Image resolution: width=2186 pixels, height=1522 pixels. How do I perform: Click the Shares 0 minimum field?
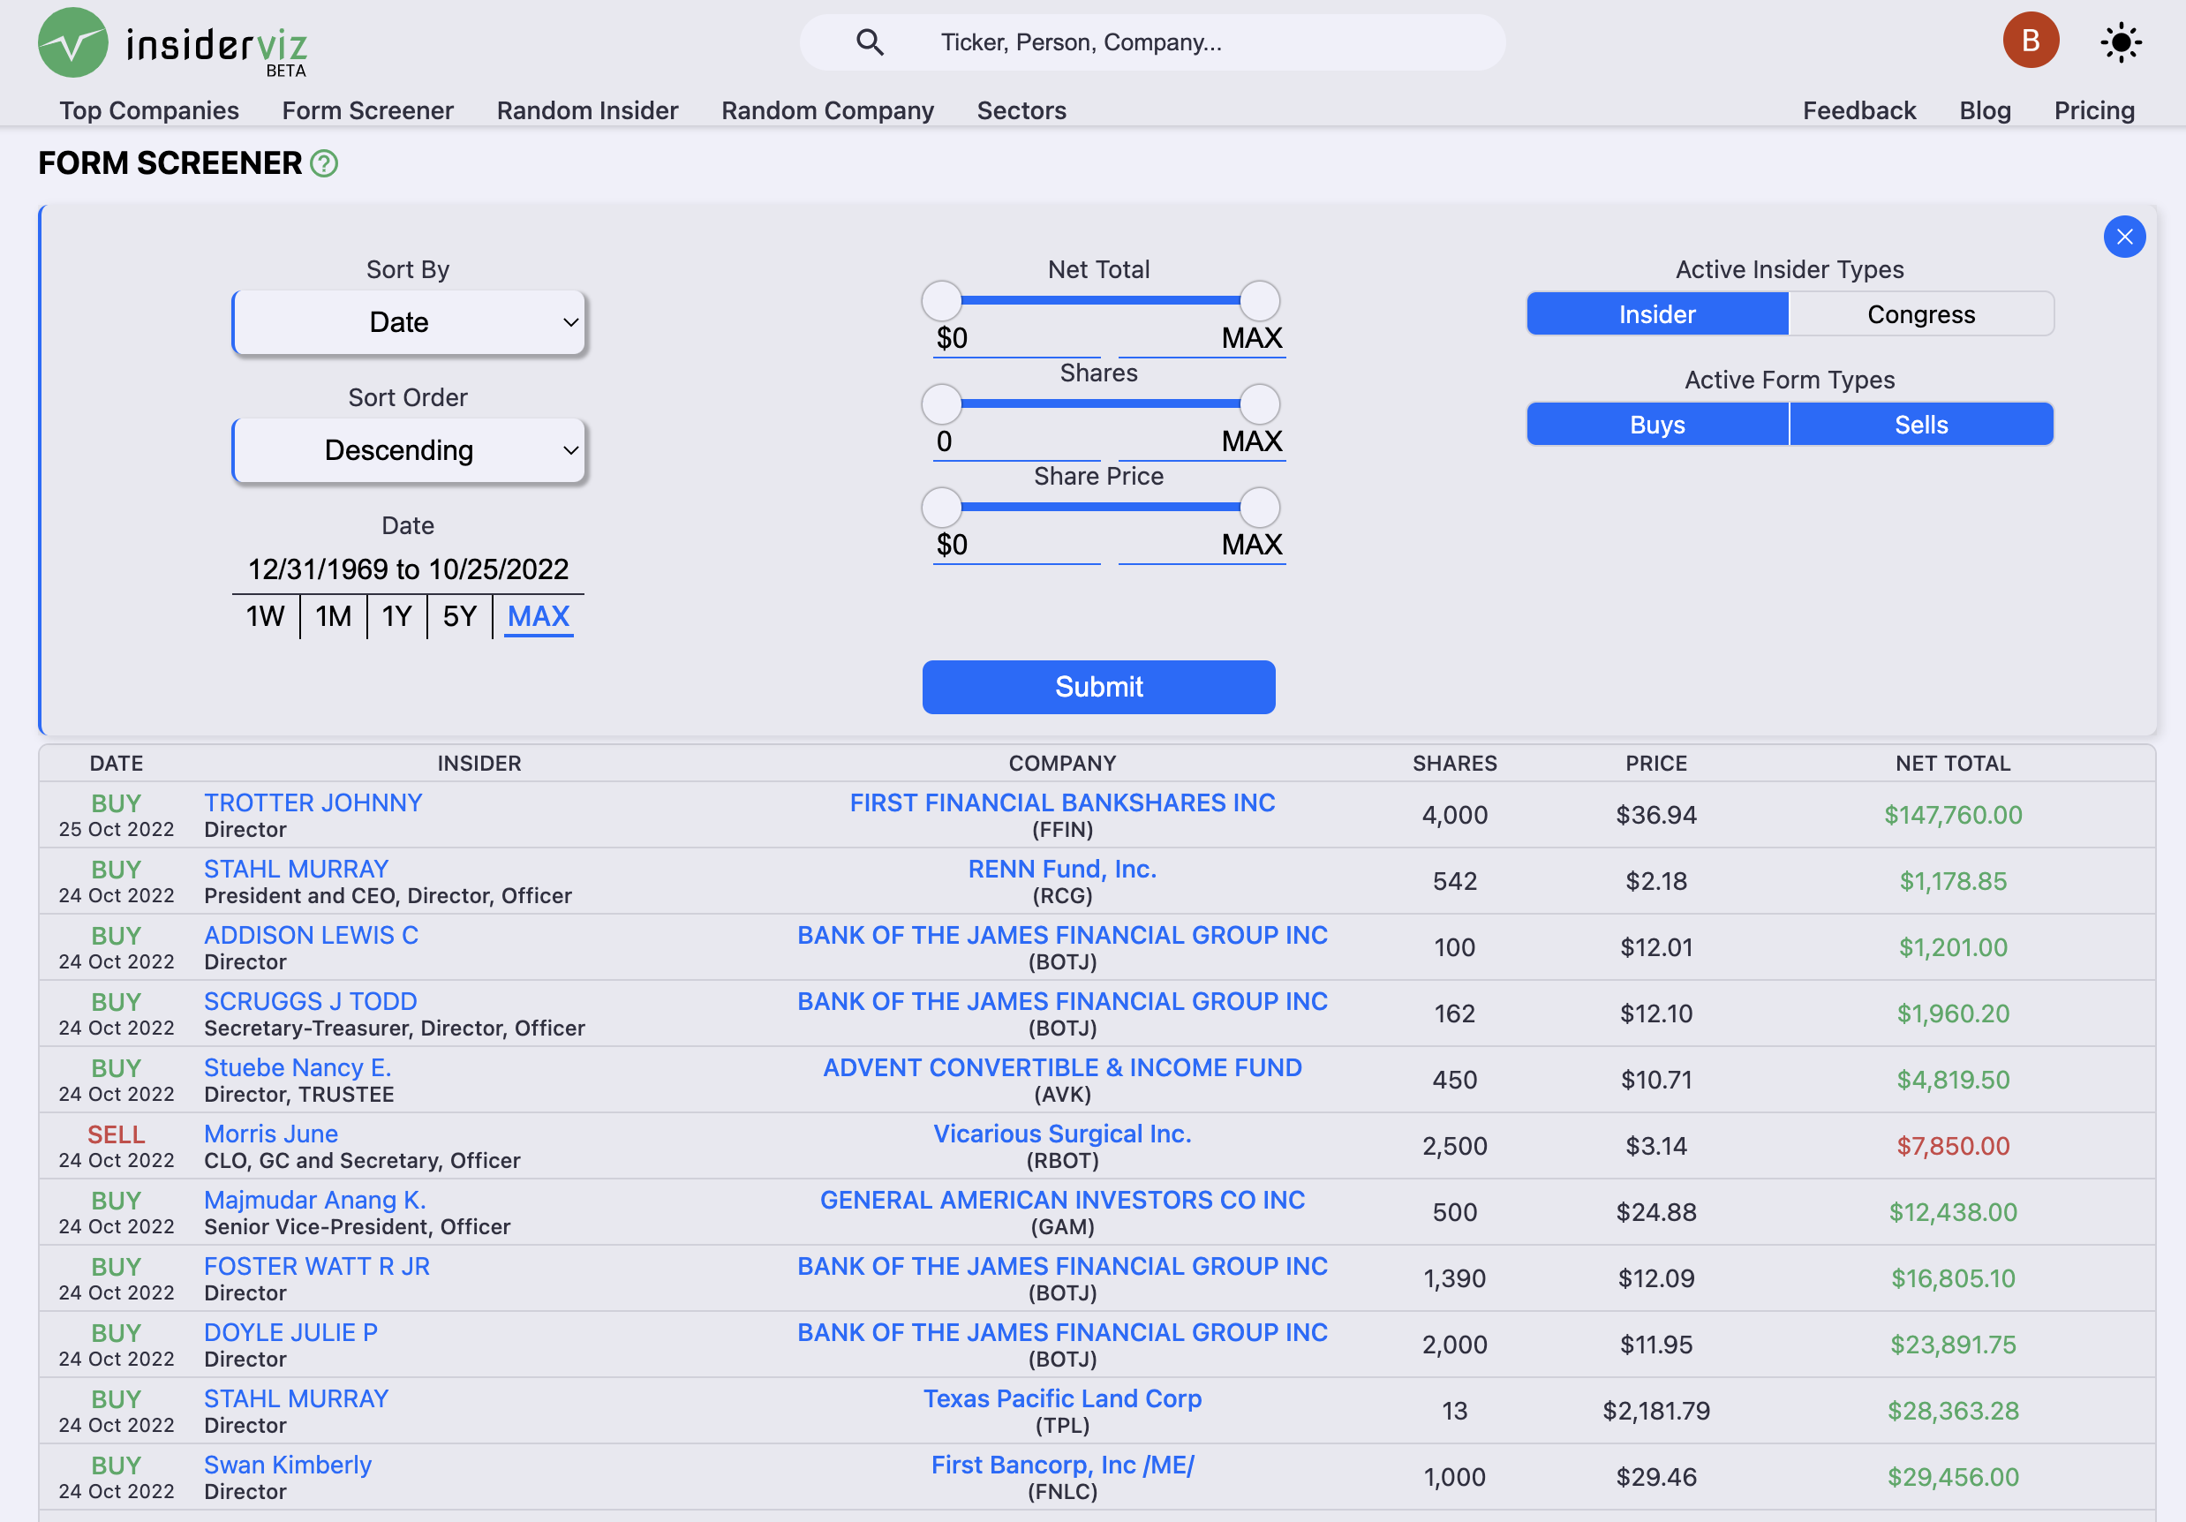[1017, 441]
